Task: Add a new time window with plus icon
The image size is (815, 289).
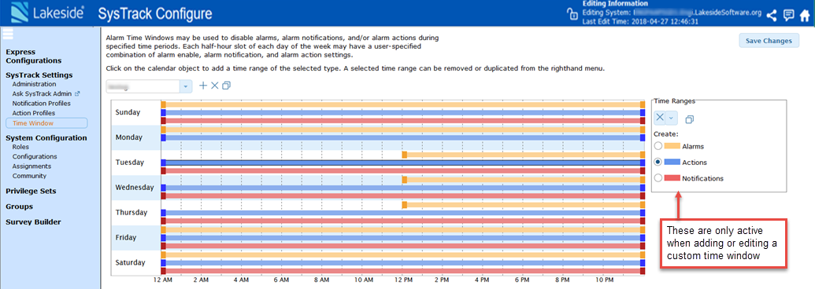Action: click(x=203, y=86)
